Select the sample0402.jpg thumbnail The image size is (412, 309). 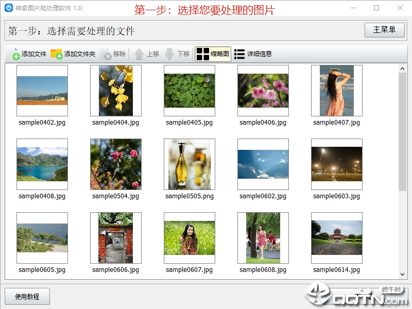pyautogui.click(x=42, y=91)
